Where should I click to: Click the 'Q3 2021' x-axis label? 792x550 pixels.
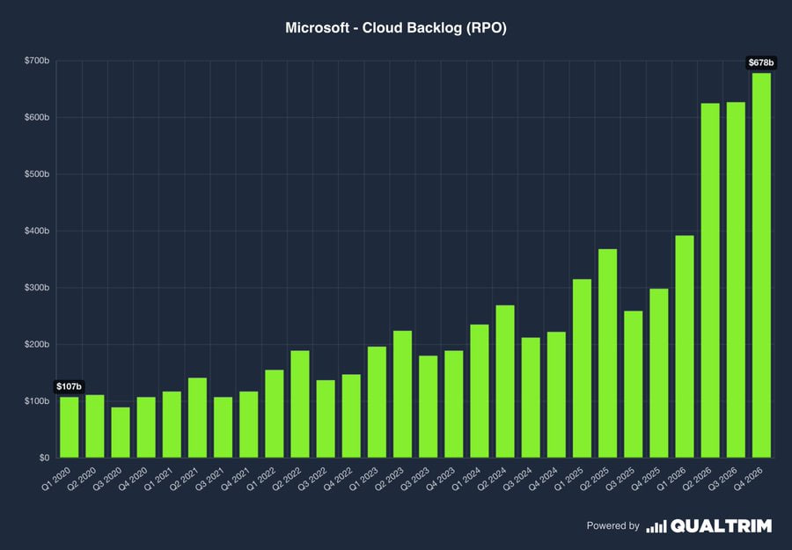pyautogui.click(x=211, y=479)
